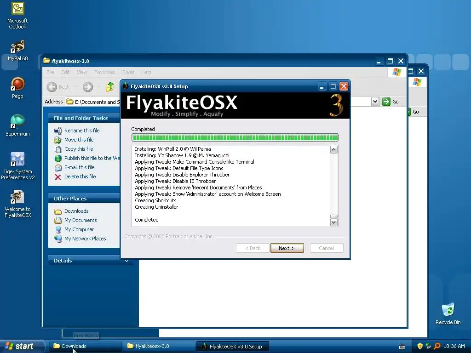Click the My Network Places link
The image size is (471, 353).
coord(85,239)
